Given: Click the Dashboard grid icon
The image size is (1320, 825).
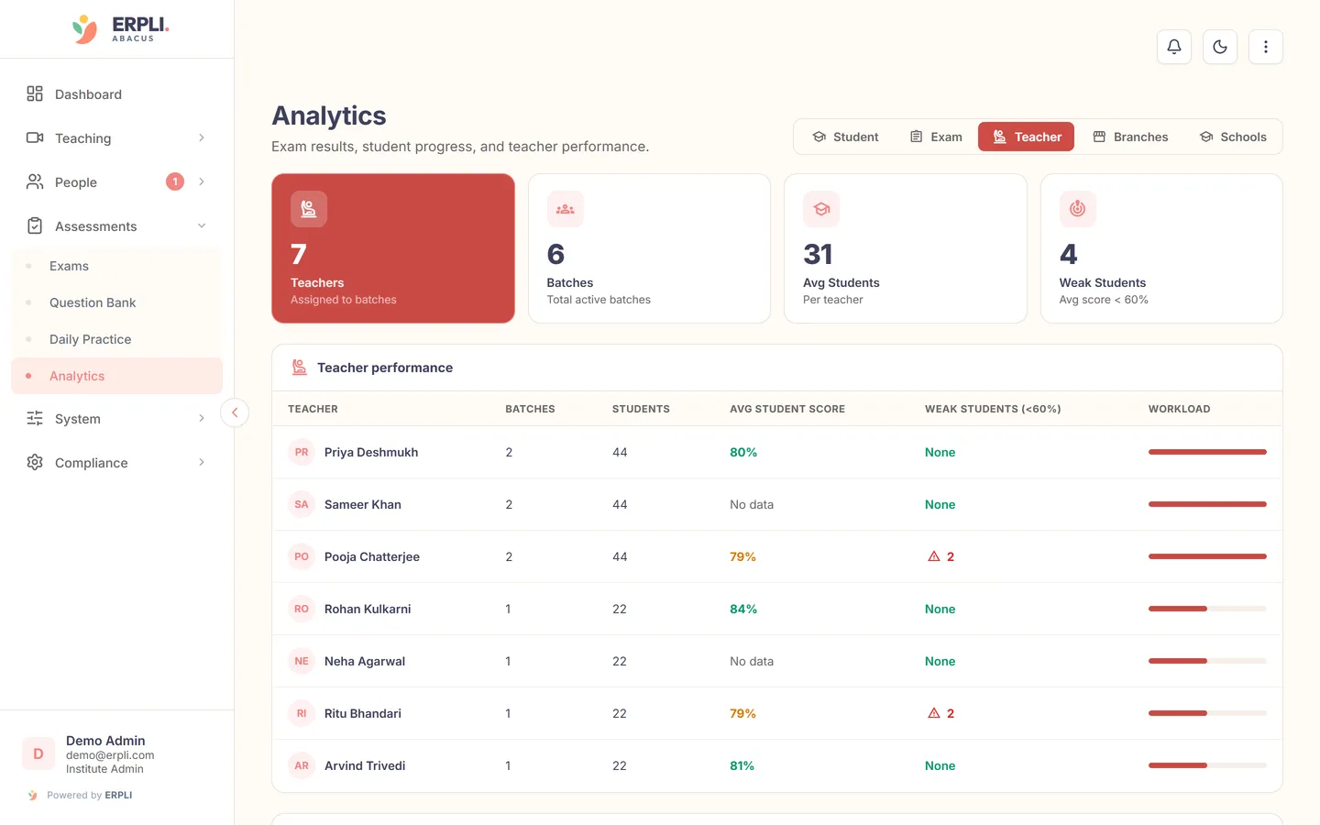Looking at the screenshot, I should pyautogui.click(x=35, y=93).
